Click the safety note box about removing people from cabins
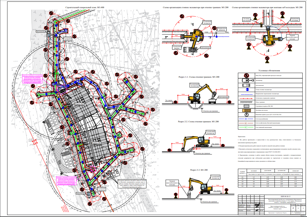This screenshot has height=217, width=307. coord(132,184)
